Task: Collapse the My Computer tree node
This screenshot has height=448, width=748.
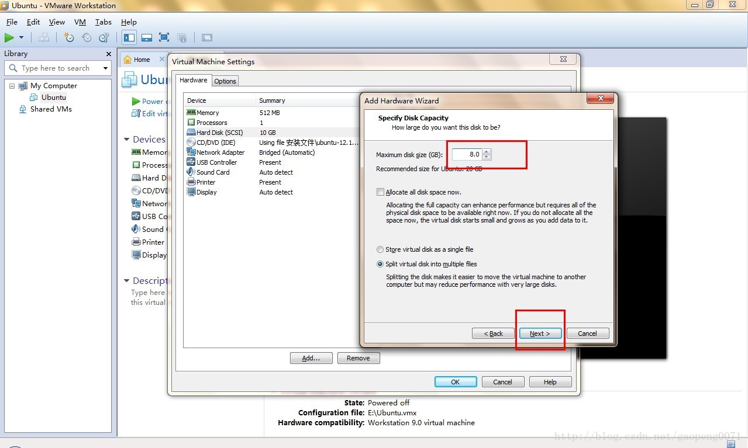Action: (x=12, y=86)
